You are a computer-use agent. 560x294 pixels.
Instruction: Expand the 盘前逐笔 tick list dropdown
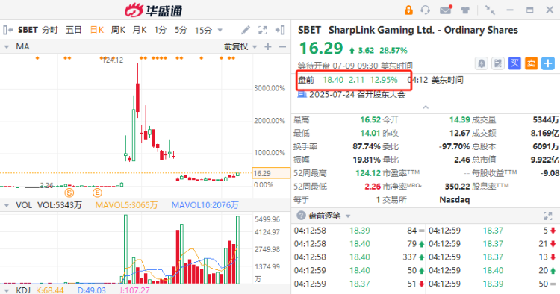(348, 216)
